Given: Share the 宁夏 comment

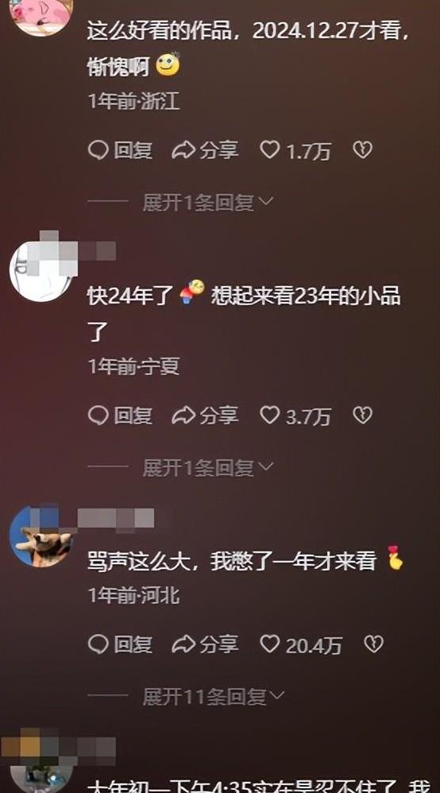Looking at the screenshot, I should pyautogui.click(x=205, y=416).
